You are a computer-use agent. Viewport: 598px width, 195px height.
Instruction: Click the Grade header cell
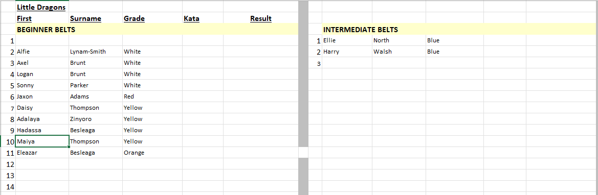(152, 18)
